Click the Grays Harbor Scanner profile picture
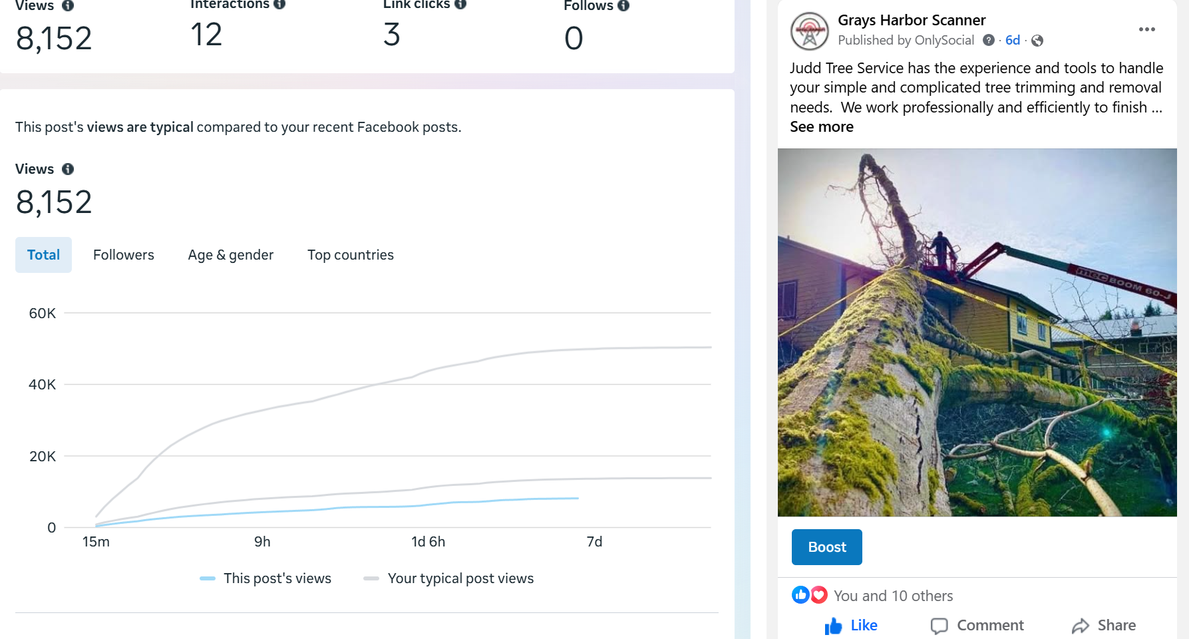This screenshot has width=1201, height=639. pyautogui.click(x=809, y=31)
